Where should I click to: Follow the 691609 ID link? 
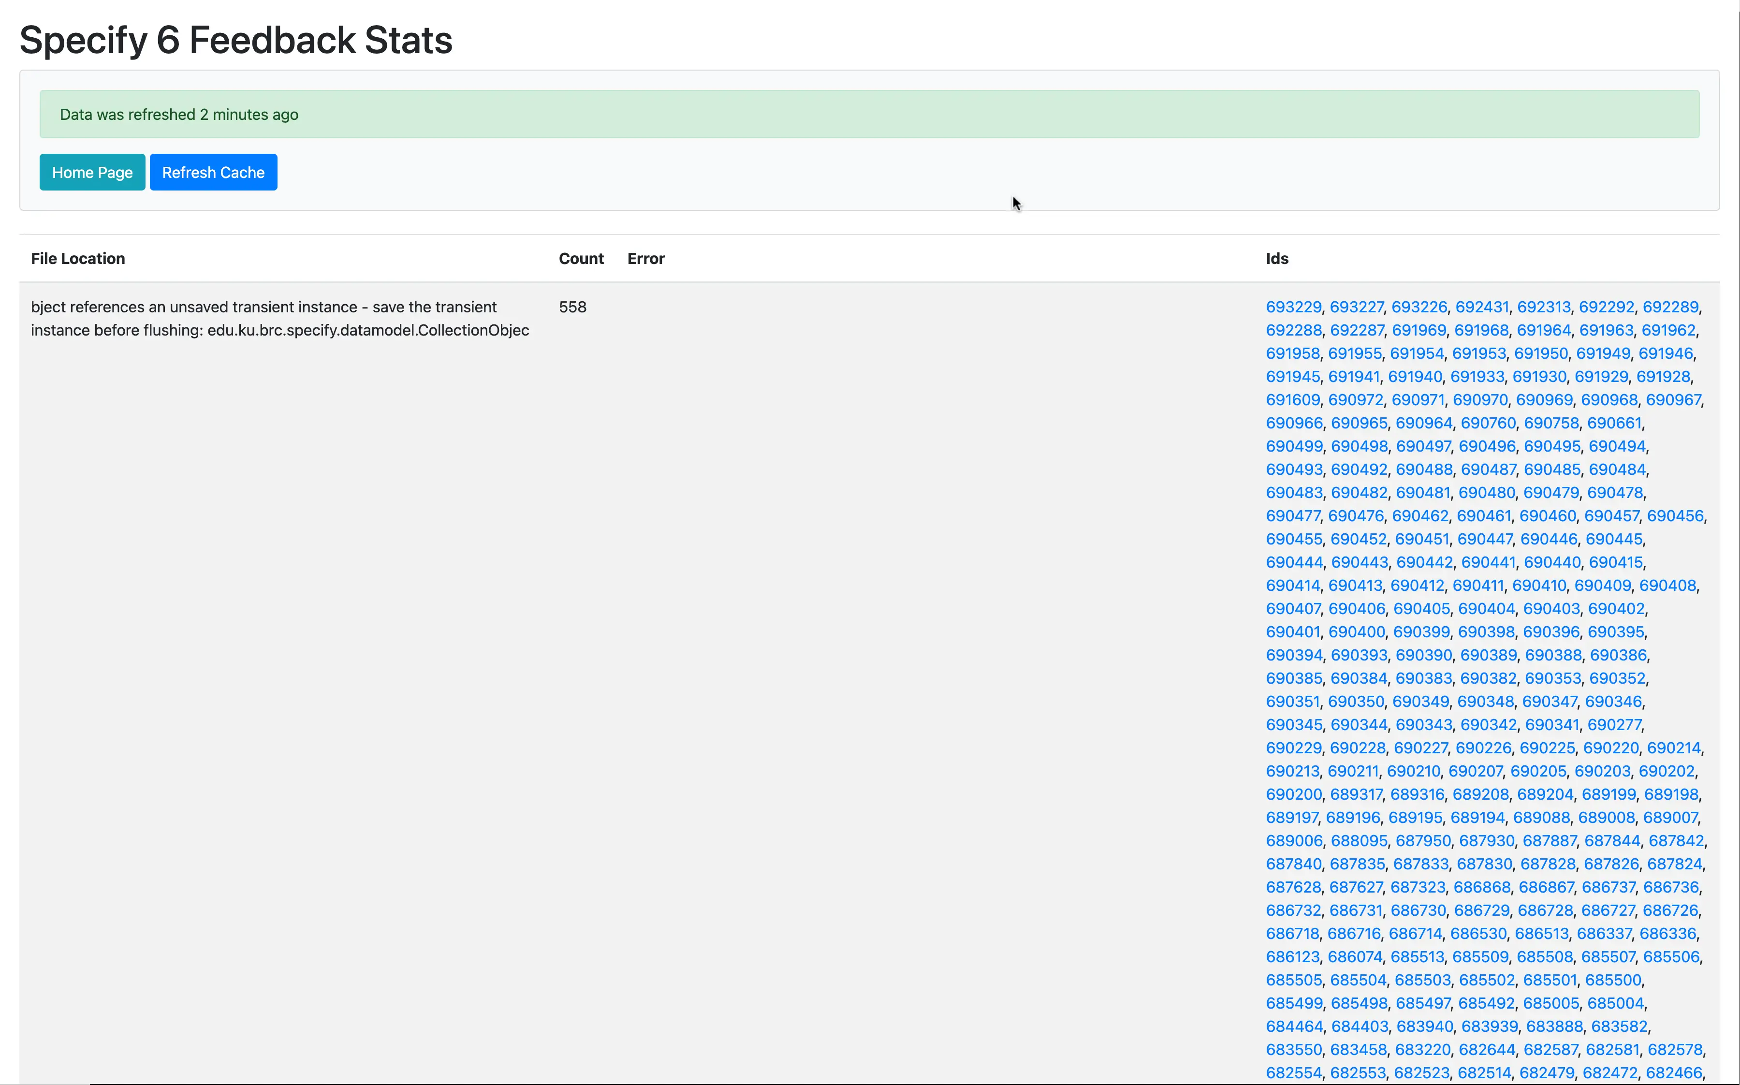[x=1292, y=400]
